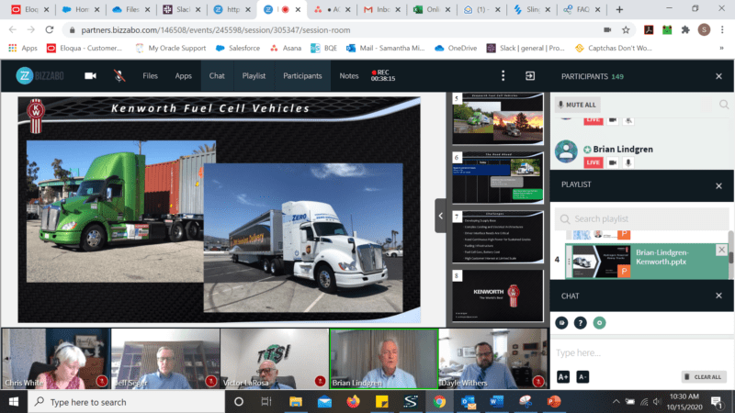The width and height of the screenshot is (735, 413).
Task: Open Firefox from the Windows taskbar
Action: (353, 402)
